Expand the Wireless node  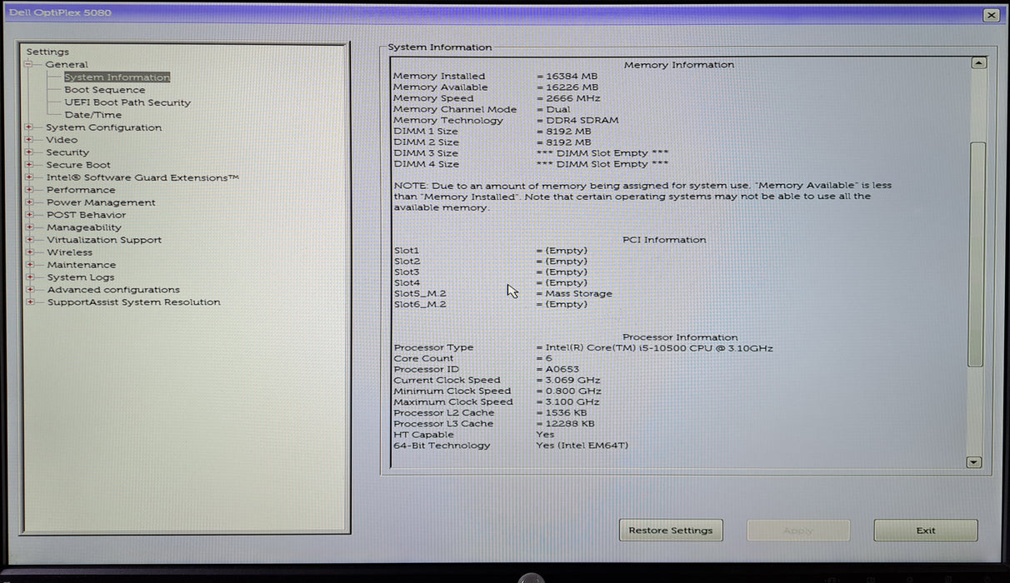pos(29,252)
